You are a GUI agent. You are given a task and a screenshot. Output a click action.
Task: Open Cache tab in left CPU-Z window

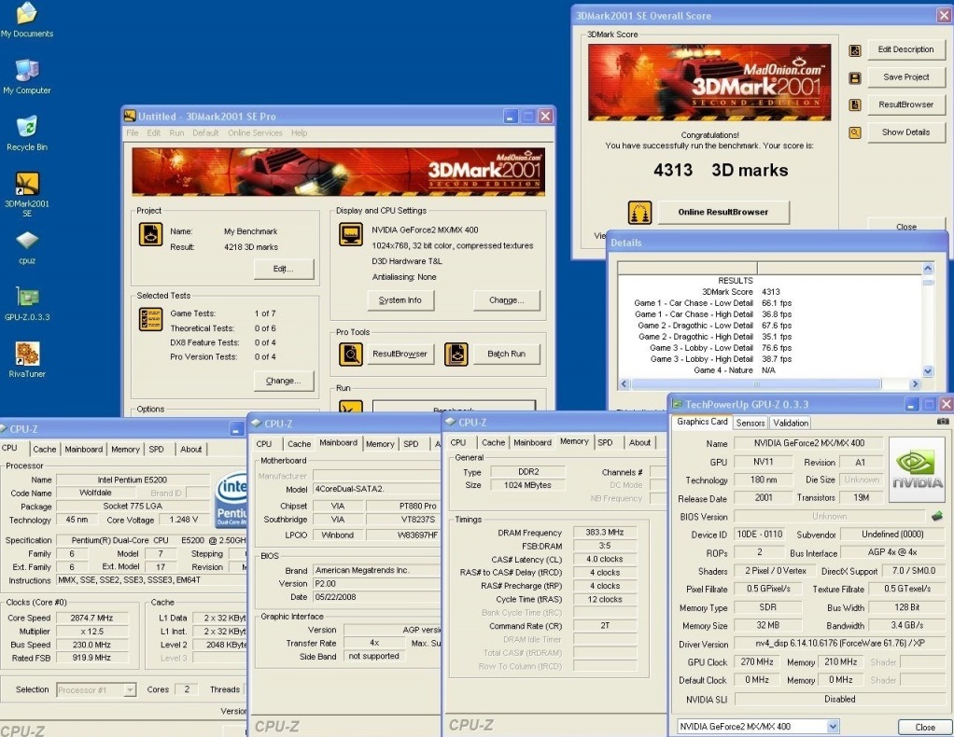point(45,449)
